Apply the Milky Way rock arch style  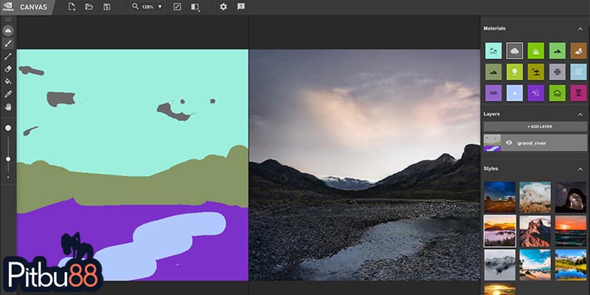(571, 197)
